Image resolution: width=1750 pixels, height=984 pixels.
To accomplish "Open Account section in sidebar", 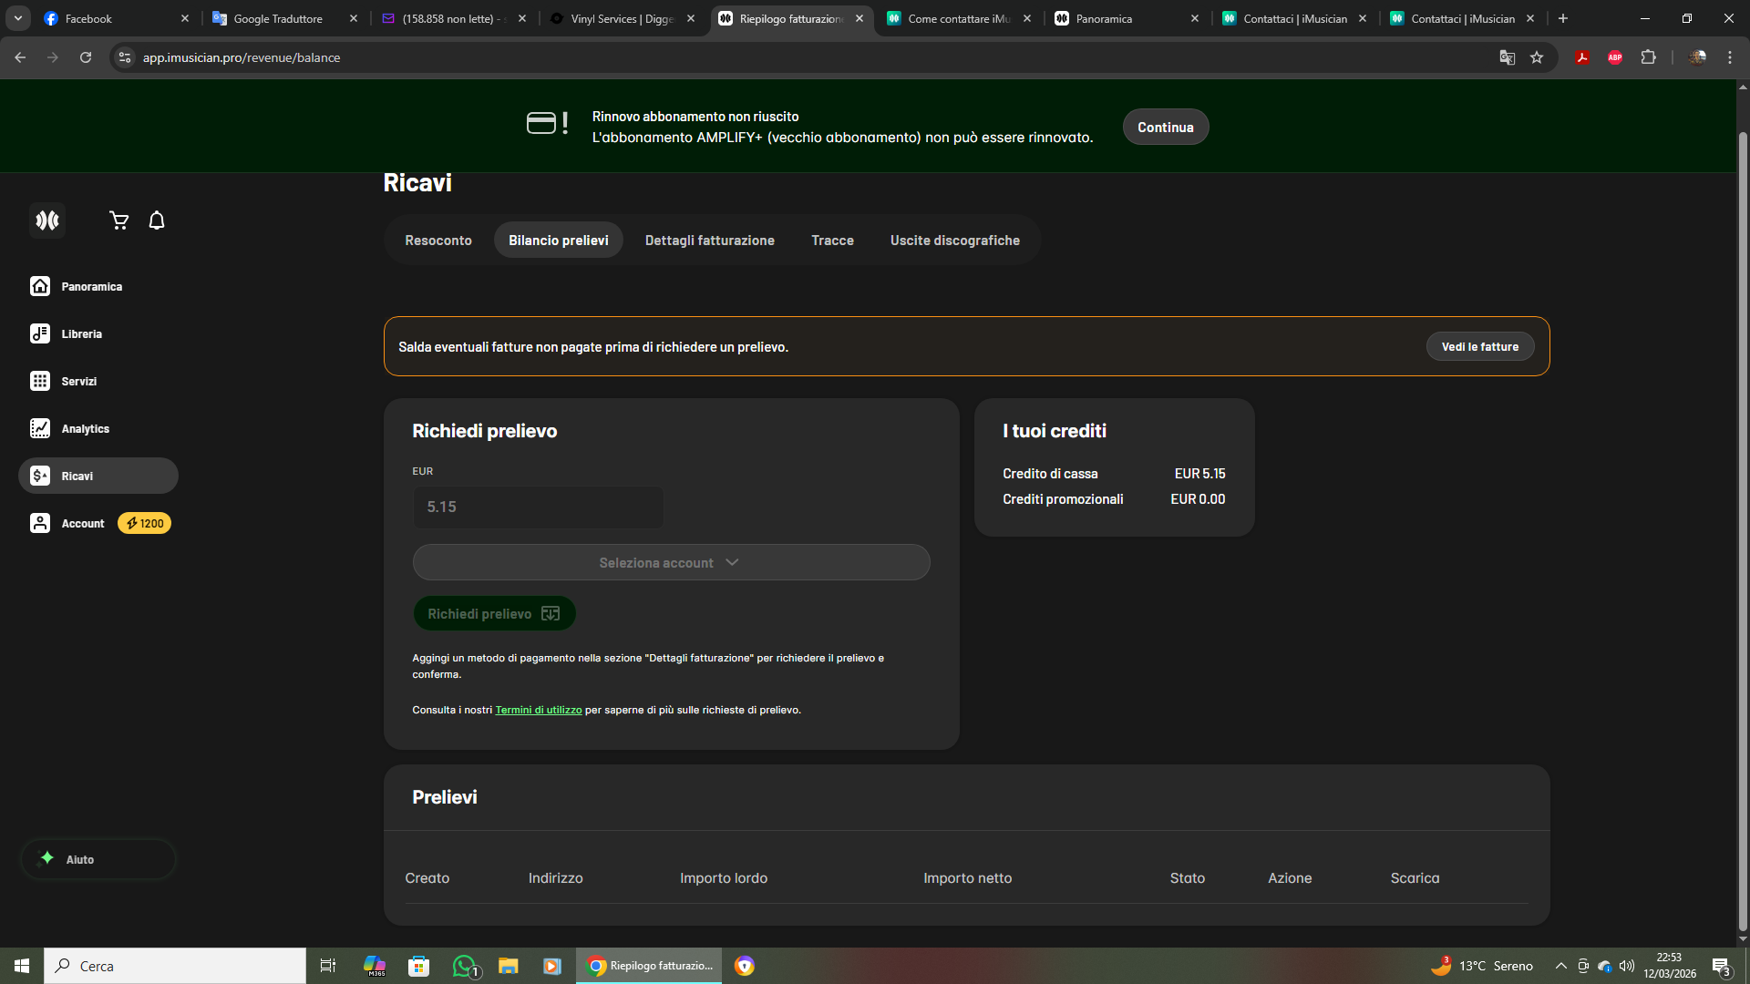I will [x=82, y=523].
